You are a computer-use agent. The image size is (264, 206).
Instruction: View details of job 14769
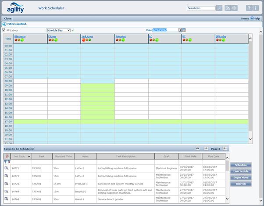point(7,192)
